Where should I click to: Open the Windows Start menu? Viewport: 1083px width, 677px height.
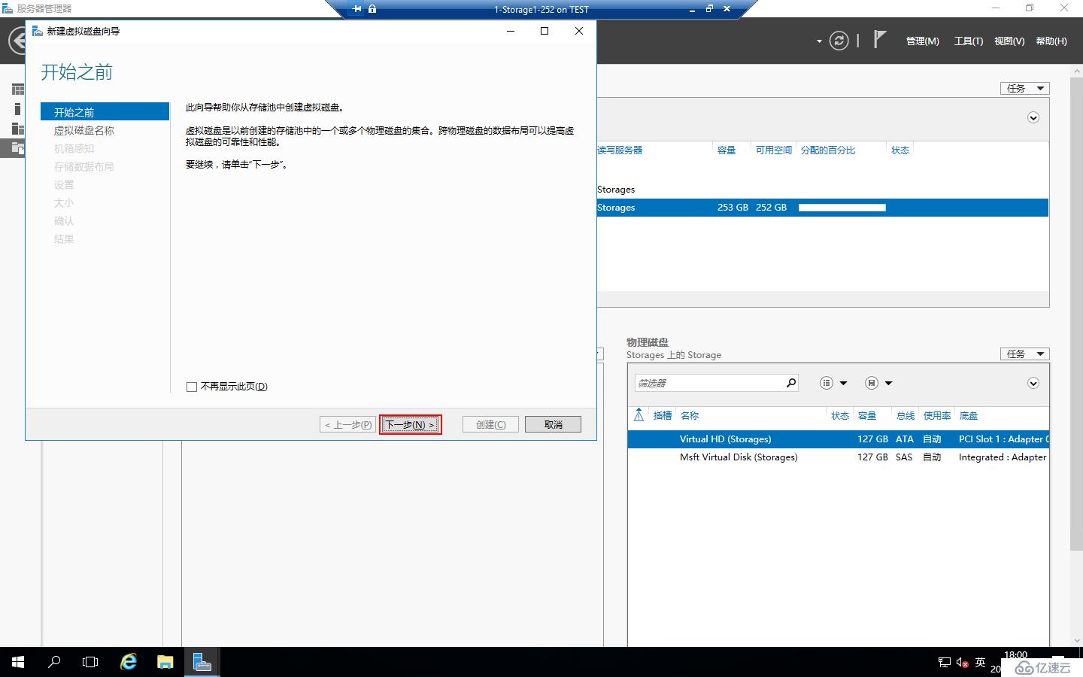tap(18, 662)
